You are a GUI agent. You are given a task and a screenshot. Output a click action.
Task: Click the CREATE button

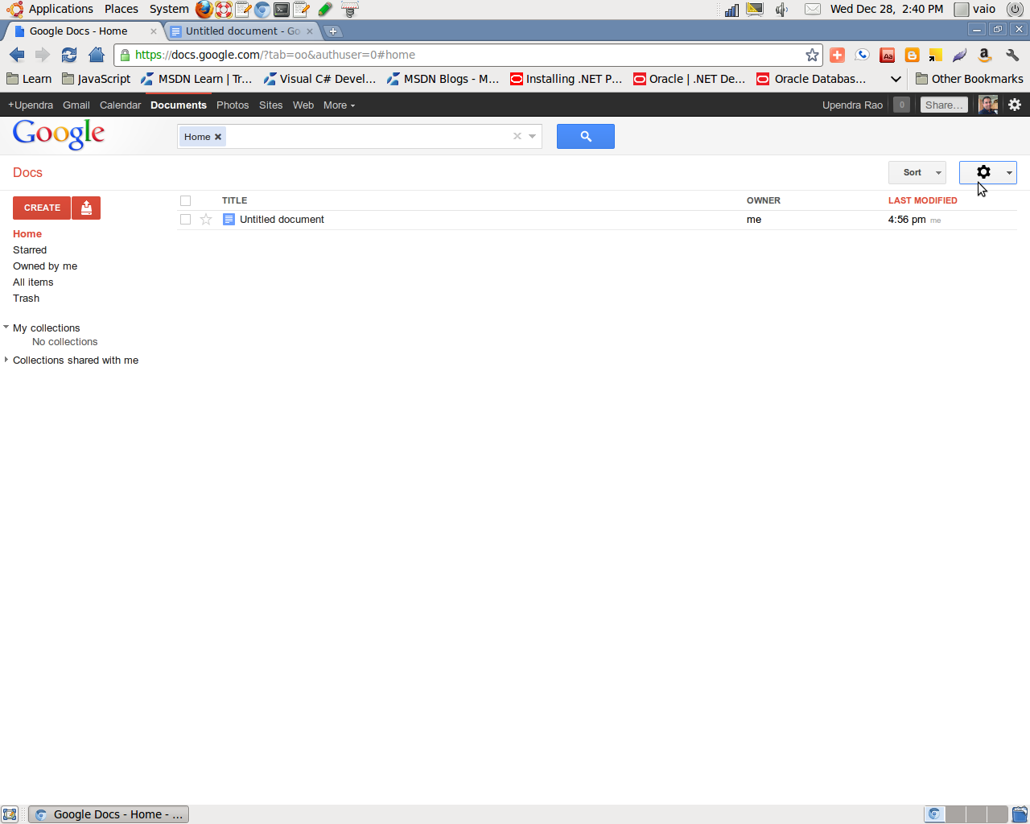(42, 208)
